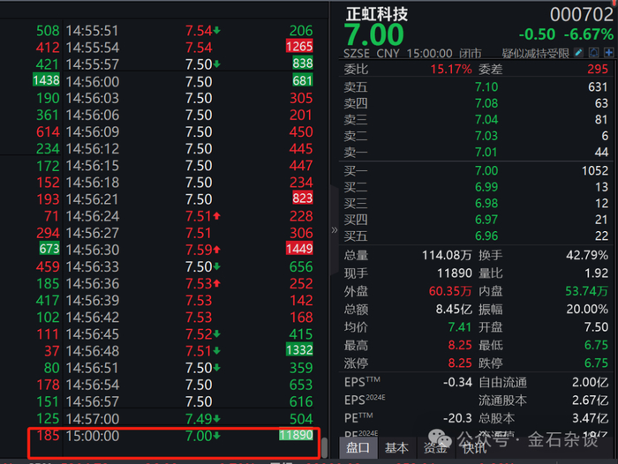Click the 总额 value 8.45亿
This screenshot has width=618, height=464.
point(454,310)
